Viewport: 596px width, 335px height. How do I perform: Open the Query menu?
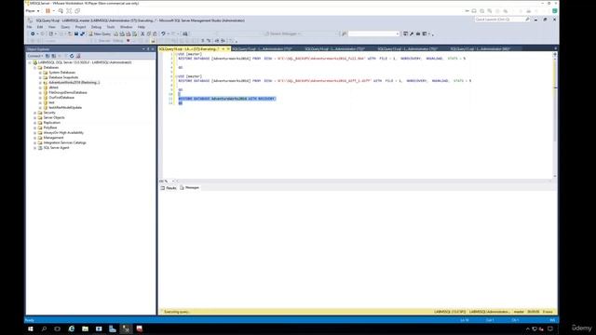65,27
